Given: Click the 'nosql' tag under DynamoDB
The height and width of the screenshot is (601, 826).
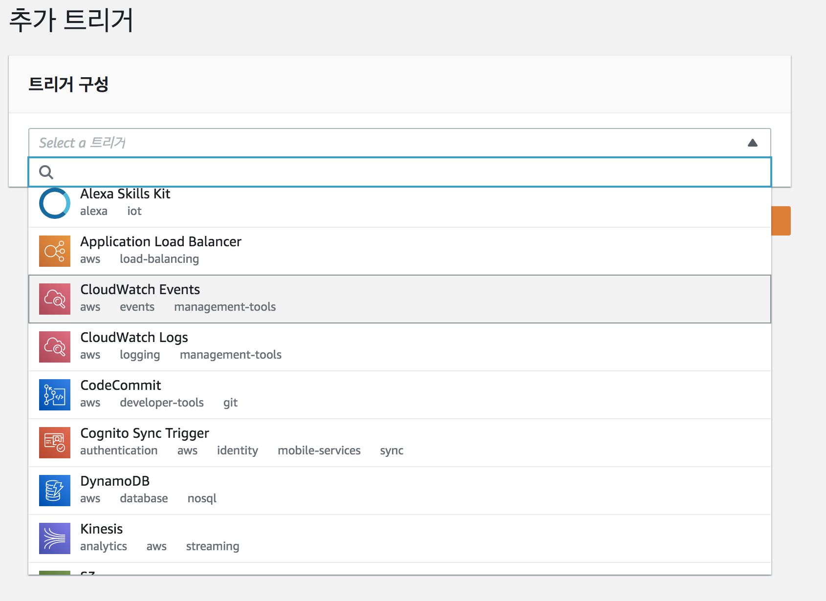Looking at the screenshot, I should click(x=202, y=499).
